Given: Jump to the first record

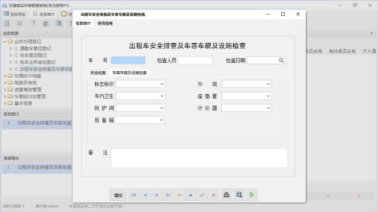Looking at the screenshot, I should [x=134, y=195].
